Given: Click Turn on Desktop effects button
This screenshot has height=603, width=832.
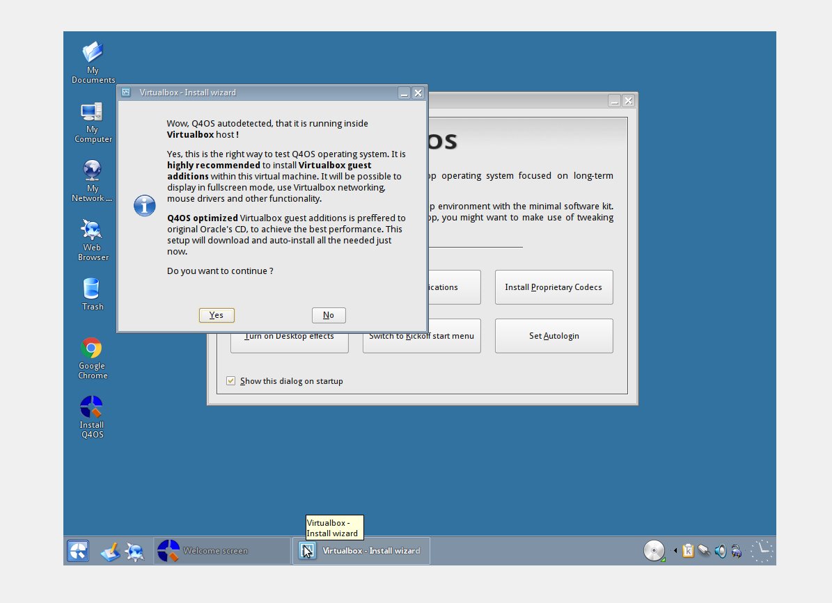Looking at the screenshot, I should coord(289,342).
